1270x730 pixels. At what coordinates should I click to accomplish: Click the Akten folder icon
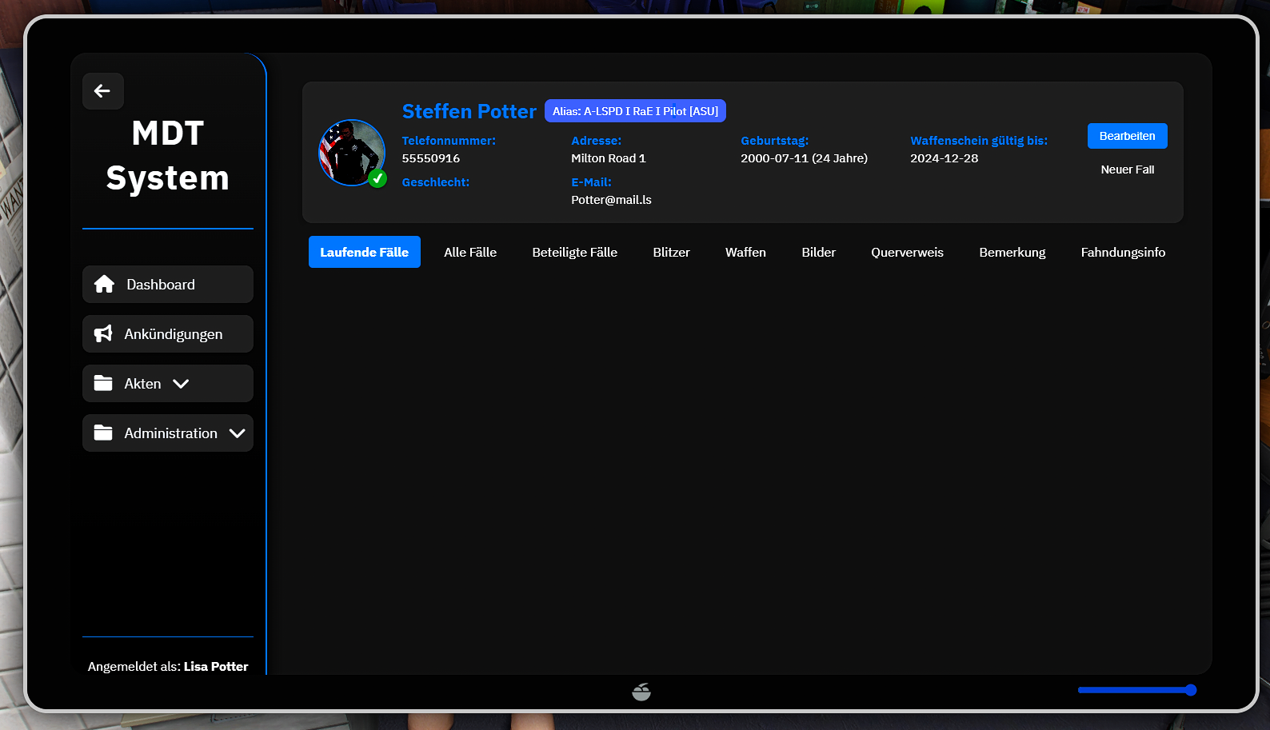tap(103, 383)
